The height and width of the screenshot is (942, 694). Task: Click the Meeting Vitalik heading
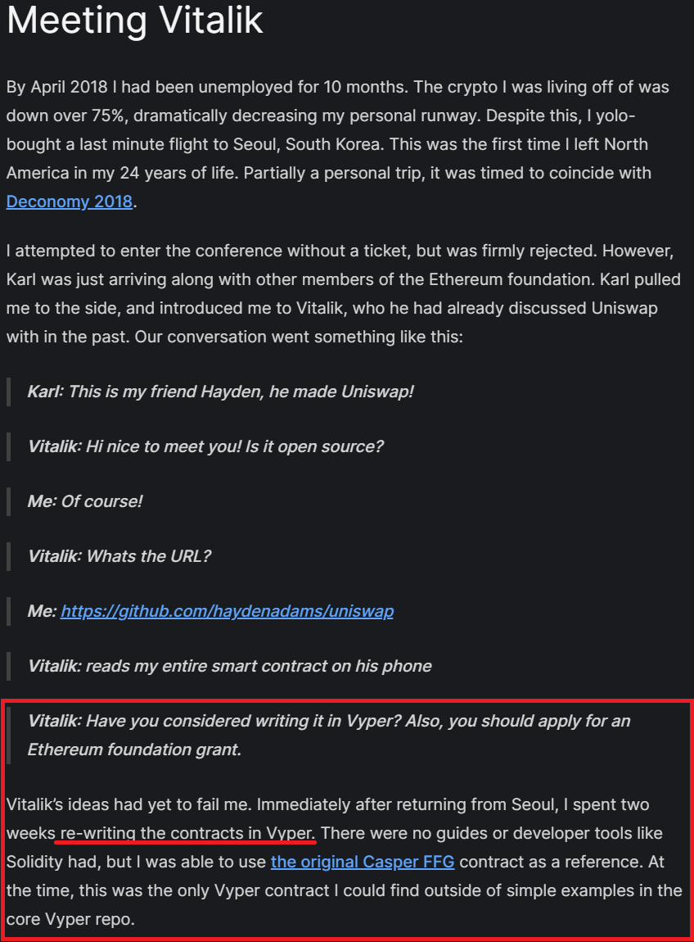(134, 20)
